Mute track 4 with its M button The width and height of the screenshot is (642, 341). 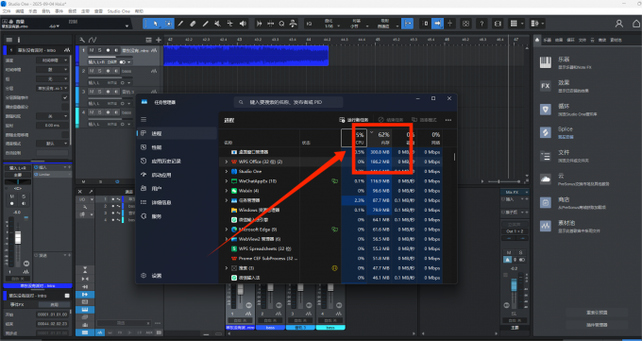click(x=92, y=111)
